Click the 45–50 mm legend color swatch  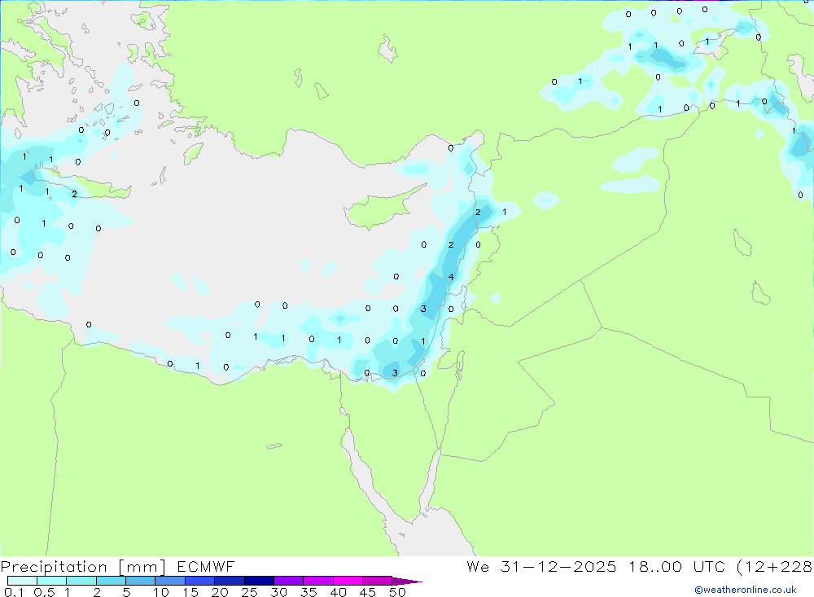[x=377, y=581]
